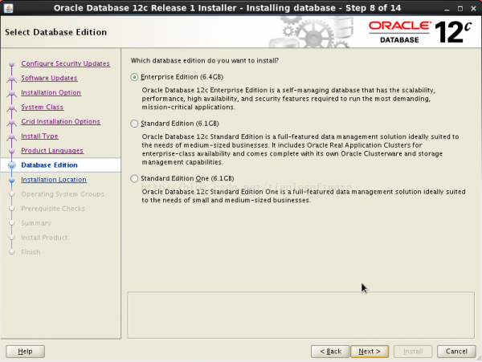Go back with the Back button

click(x=330, y=352)
